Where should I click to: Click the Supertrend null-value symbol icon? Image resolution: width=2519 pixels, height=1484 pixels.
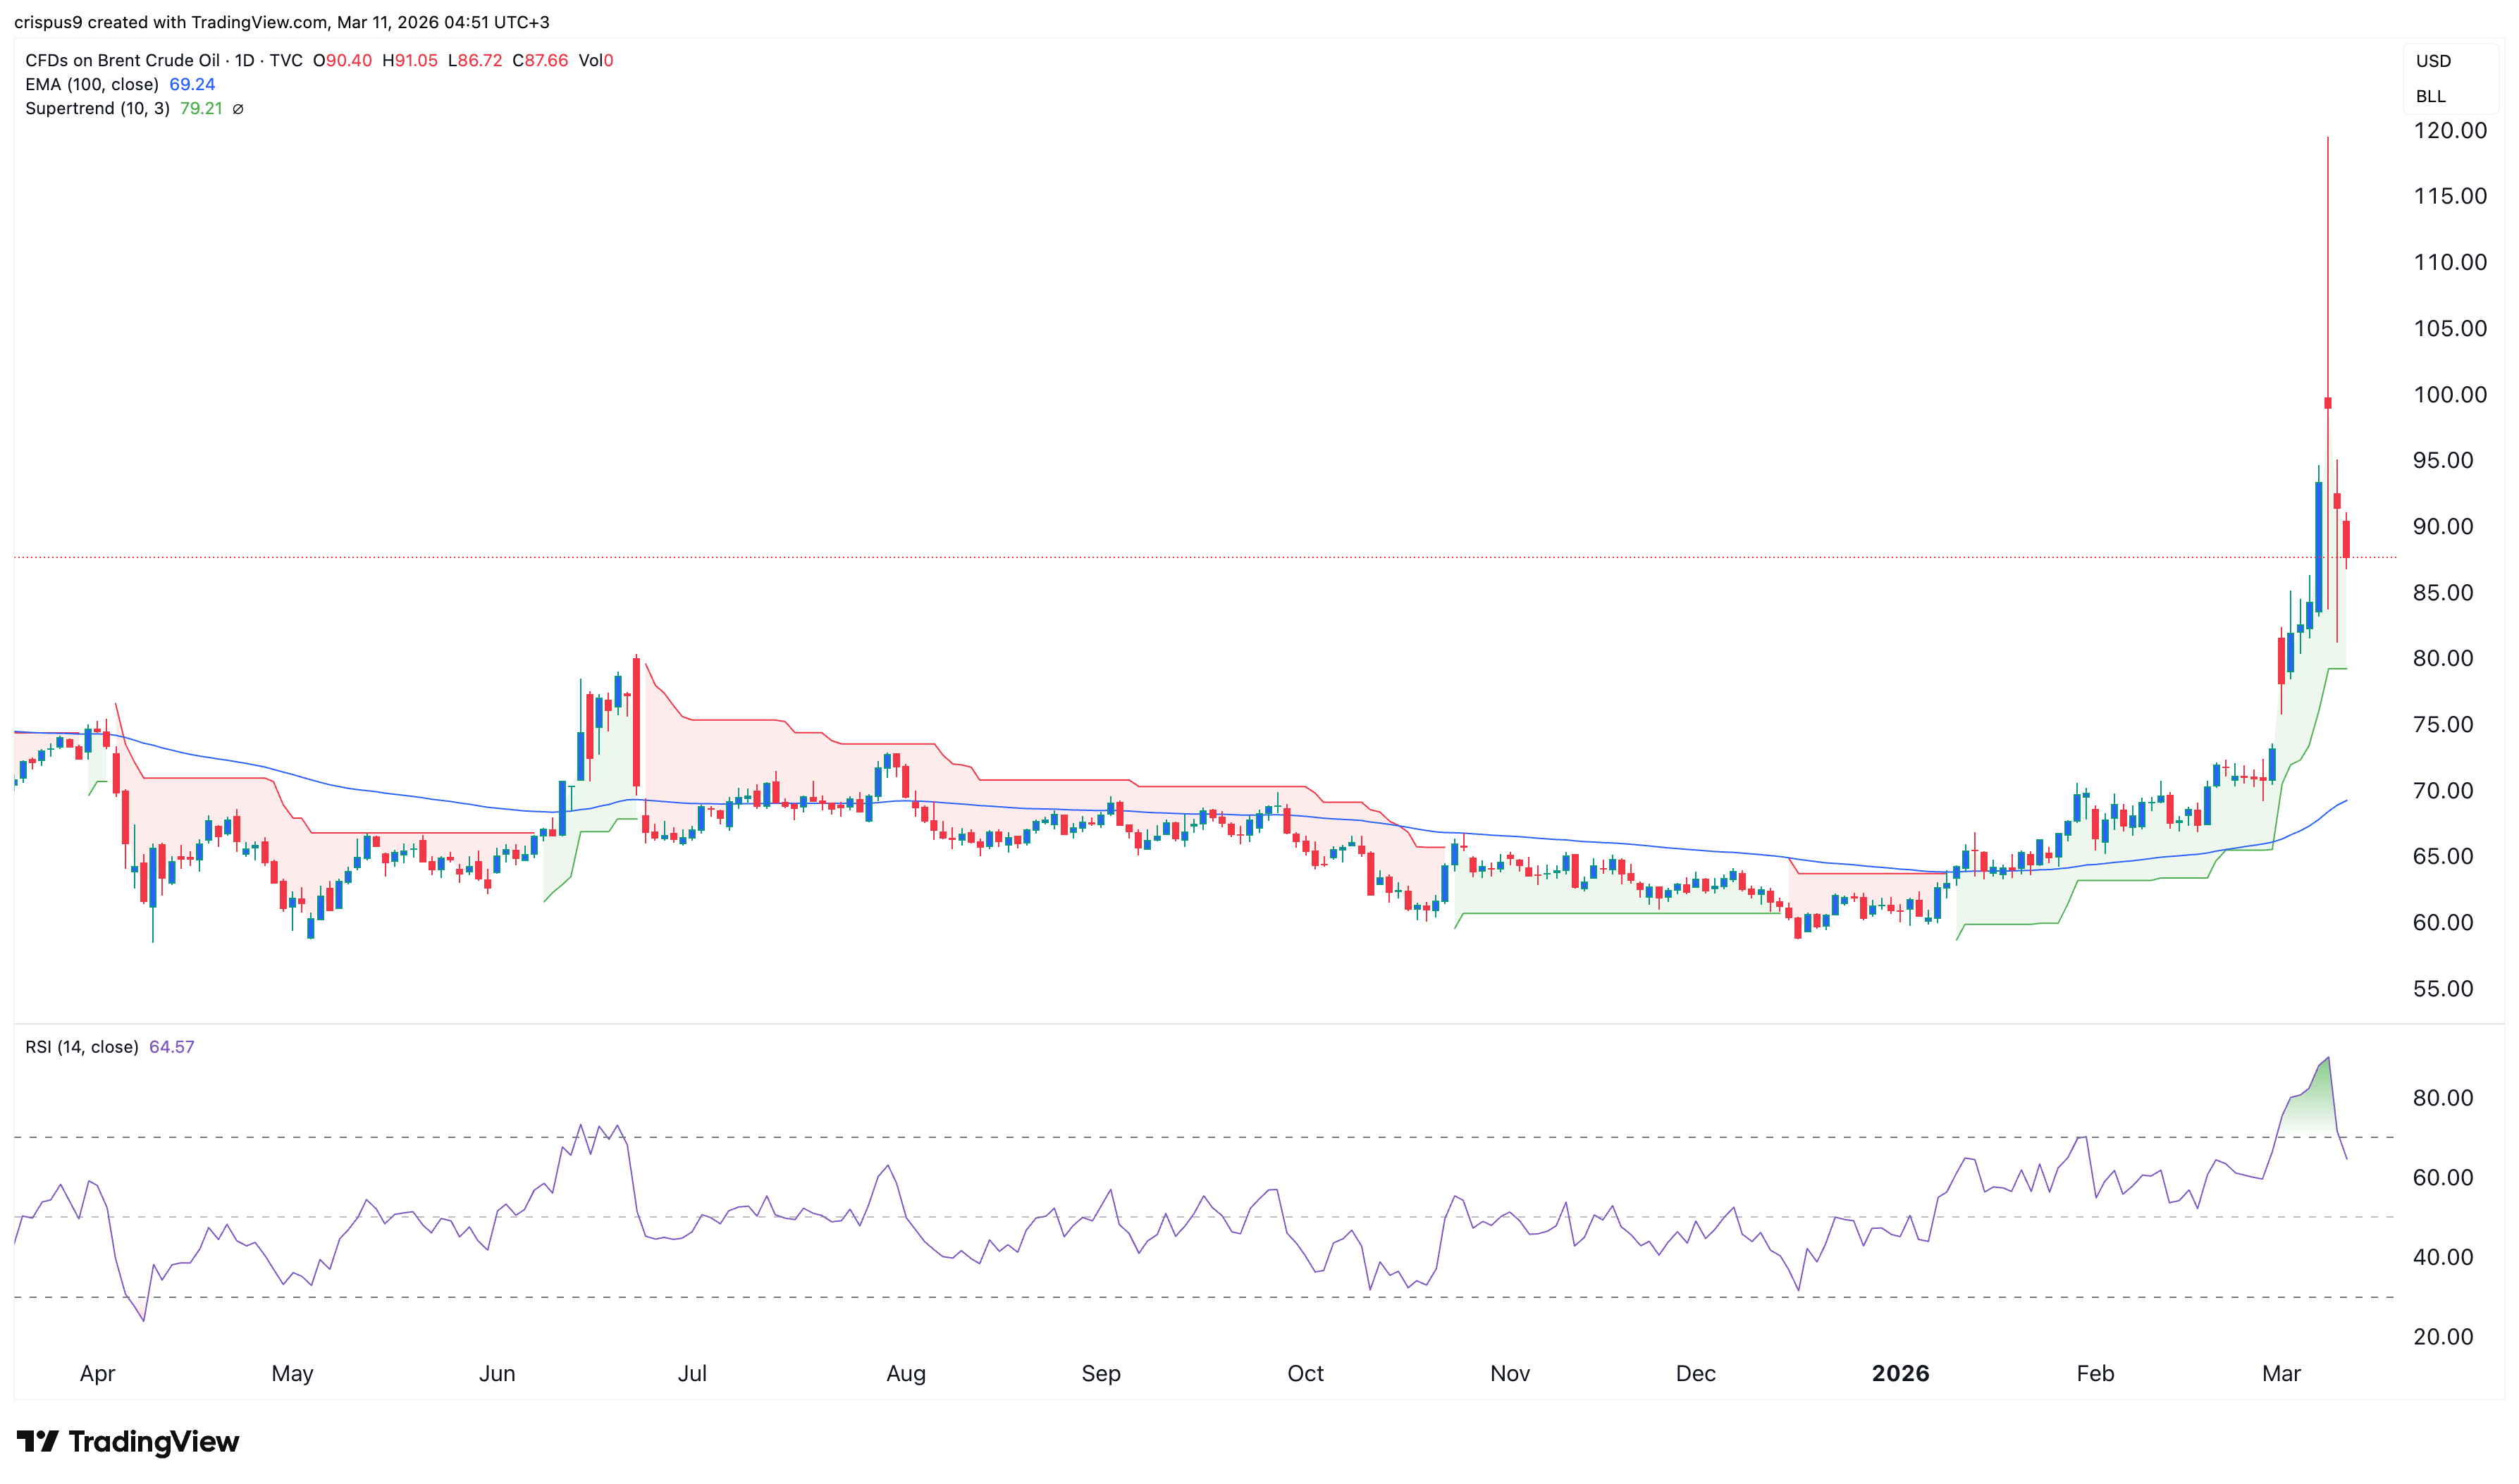coord(238,109)
